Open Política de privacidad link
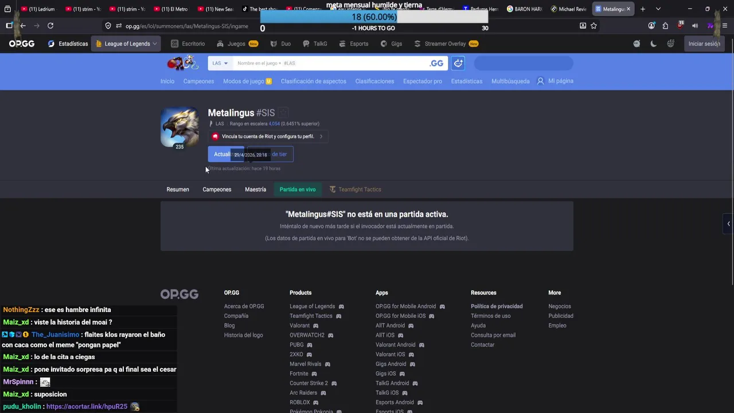Screen dimensions: 734x413 click(497, 306)
